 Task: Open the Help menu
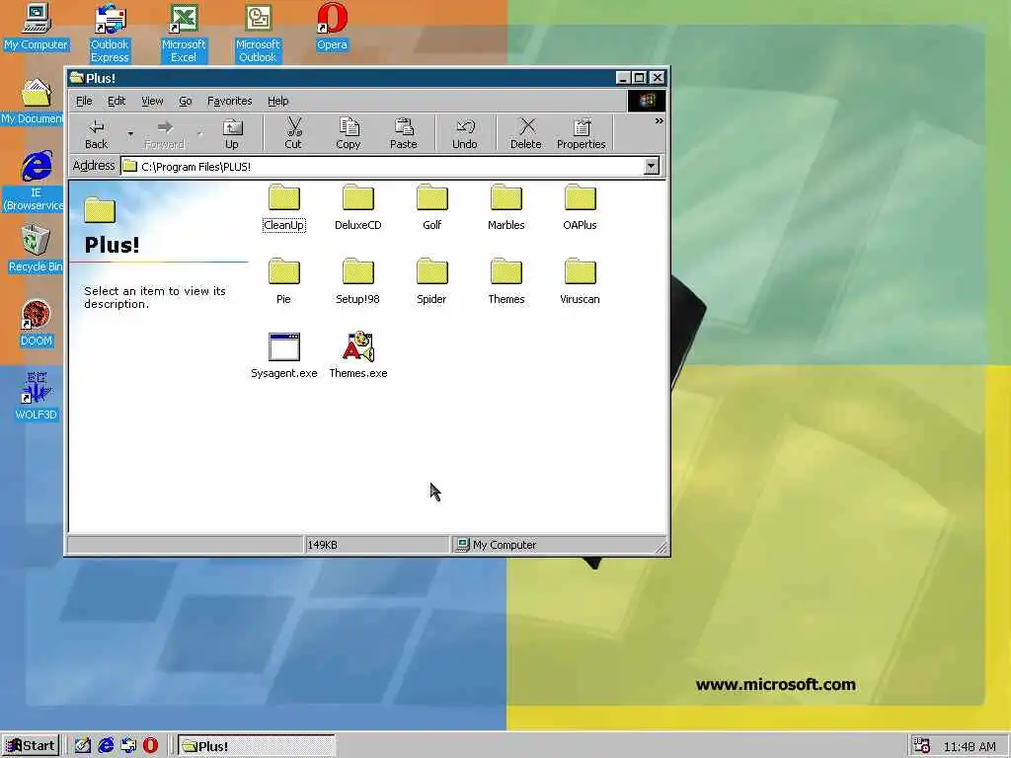[277, 101]
